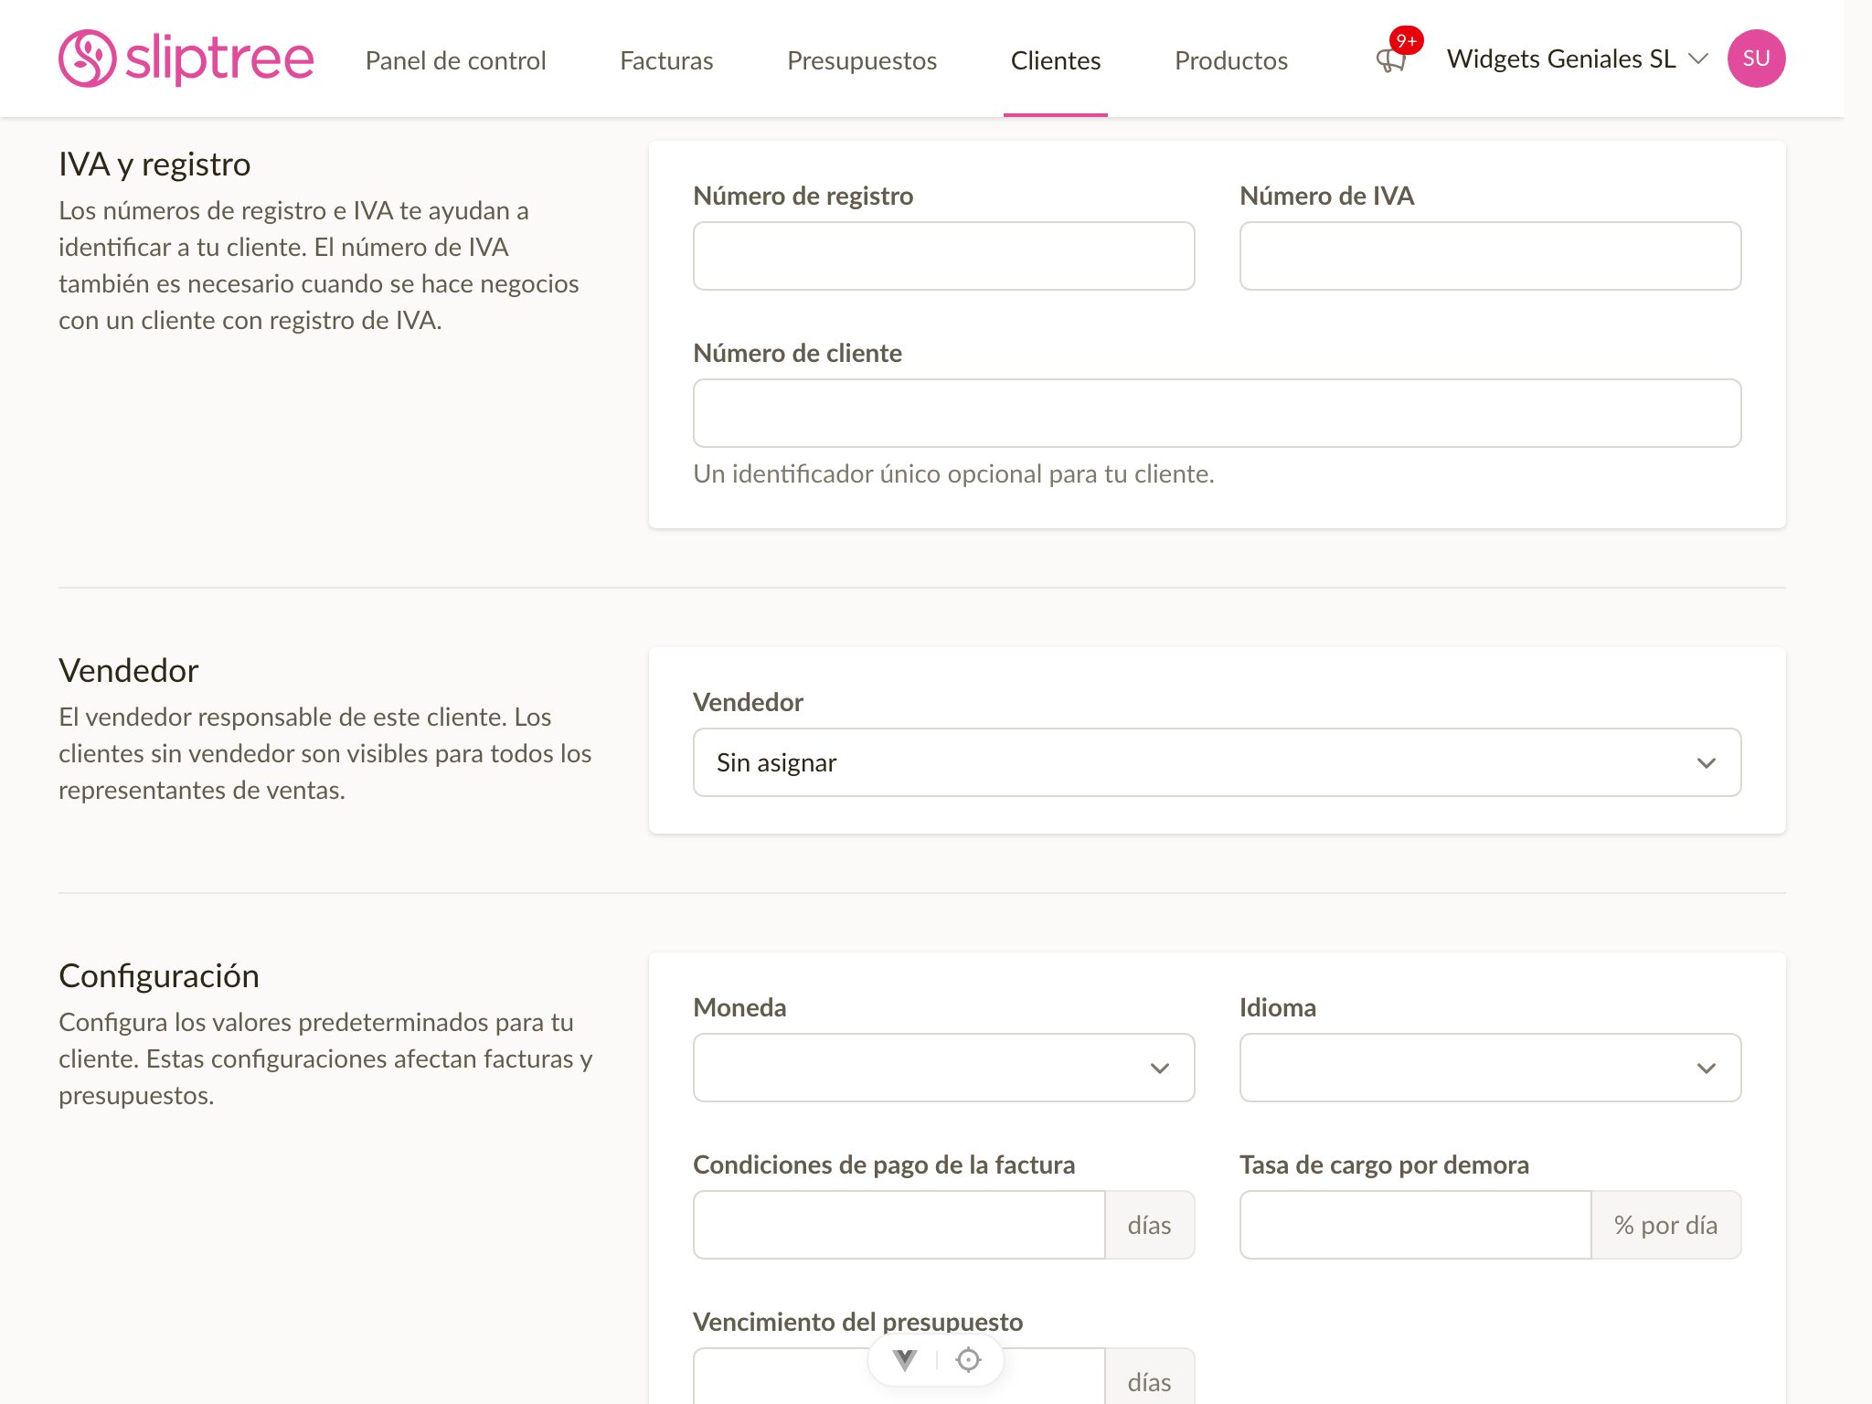Click the 'Número de IVA' label
Screen dimensions: 1872x1404
(x=1326, y=196)
